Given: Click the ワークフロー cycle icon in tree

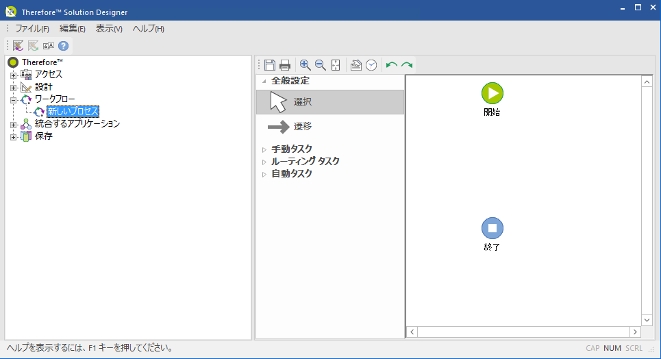Looking at the screenshot, I should click(x=26, y=99).
